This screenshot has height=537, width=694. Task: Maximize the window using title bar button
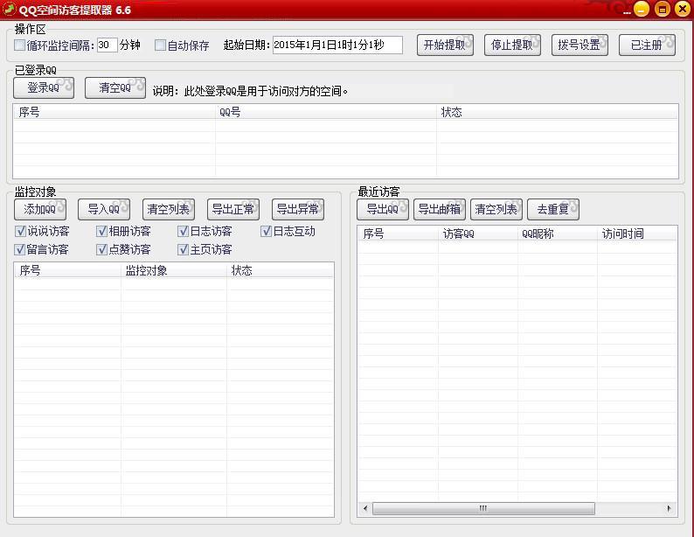coord(663,9)
